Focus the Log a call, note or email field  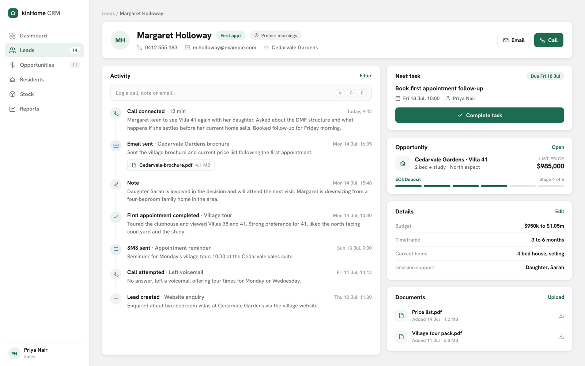241,93
